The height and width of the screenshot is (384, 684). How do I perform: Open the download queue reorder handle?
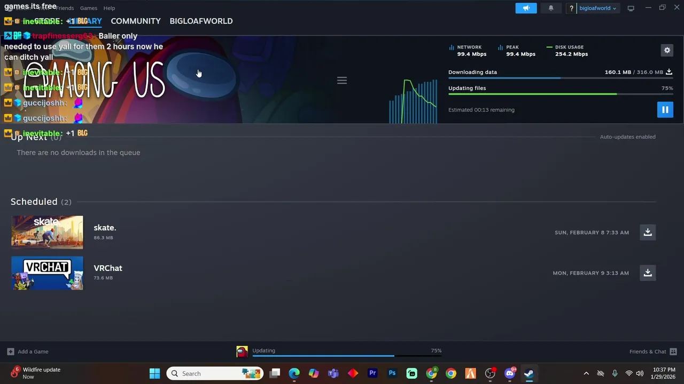[342, 81]
